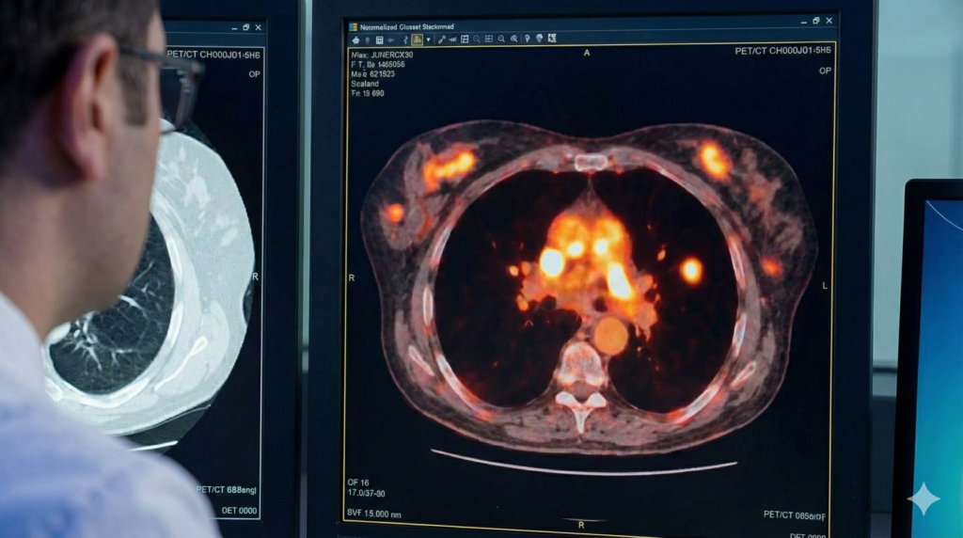The width and height of the screenshot is (963, 538).
Task: Open the dropdown arrow beside the highlighted tool
Action: click(x=429, y=40)
